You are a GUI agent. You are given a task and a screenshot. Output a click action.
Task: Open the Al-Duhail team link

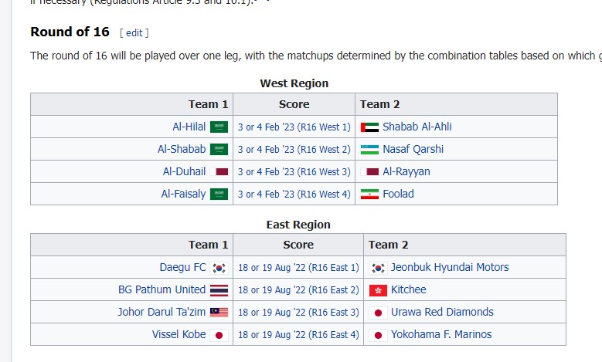[184, 171]
